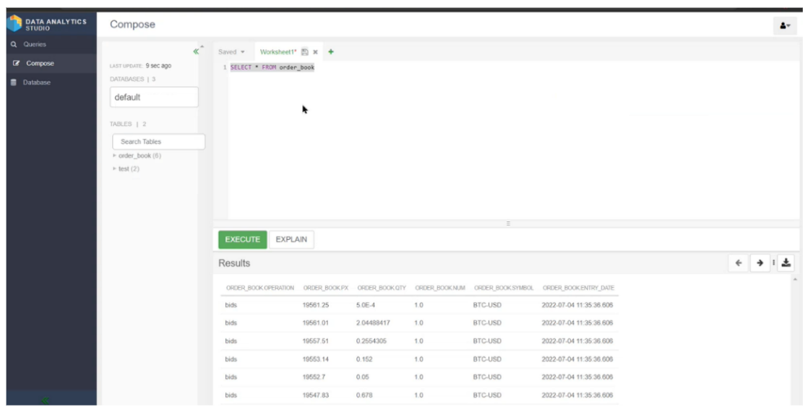This screenshot has height=415, width=808.
Task: Click the ORDER_BOOK.ENTRY_DATE column header
Action: [x=578, y=288]
